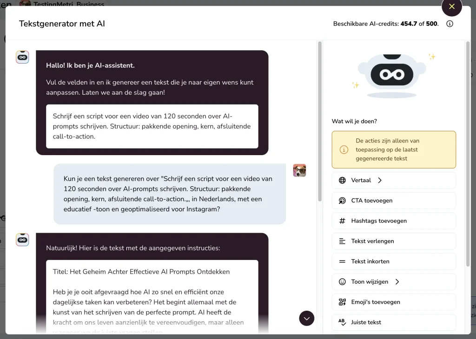Viewport: 476px width, 339px height.
Task: Click the smiley icon for Toon wijzigen
Action: point(342,282)
